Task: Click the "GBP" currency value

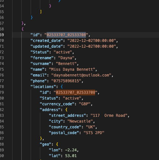Action: [x=85, y=104]
